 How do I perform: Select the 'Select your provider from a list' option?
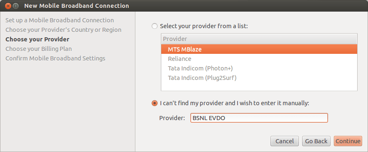click(x=155, y=26)
